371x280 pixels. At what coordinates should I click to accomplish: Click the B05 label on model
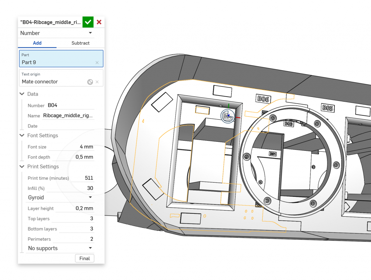328,108
